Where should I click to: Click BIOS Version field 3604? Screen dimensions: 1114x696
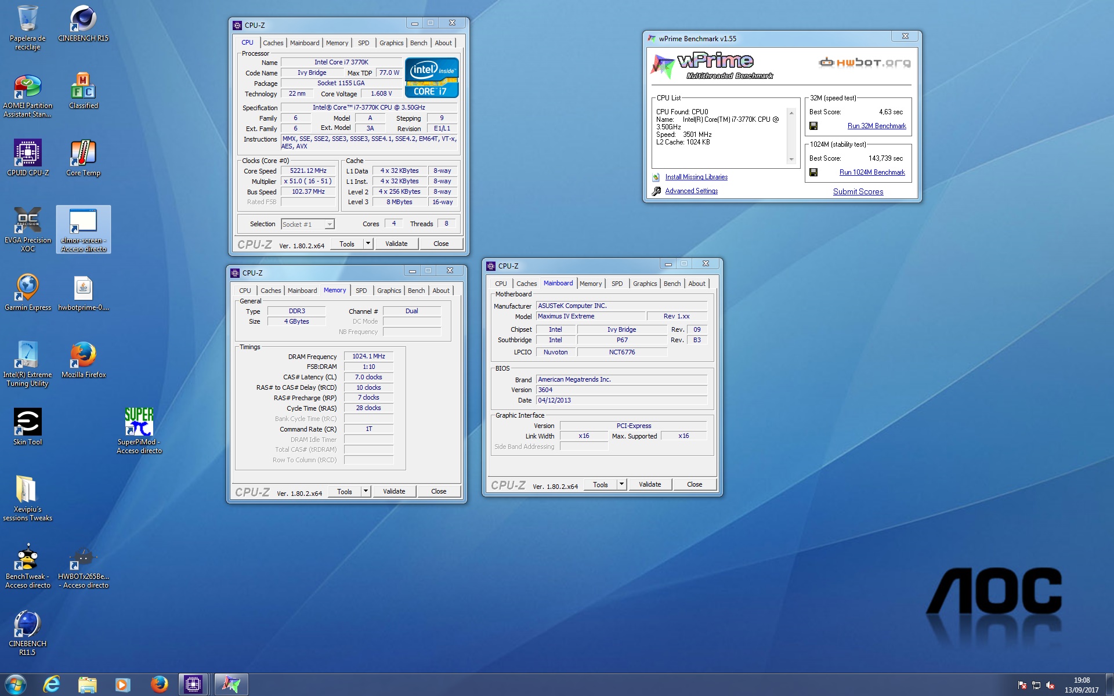coord(621,390)
